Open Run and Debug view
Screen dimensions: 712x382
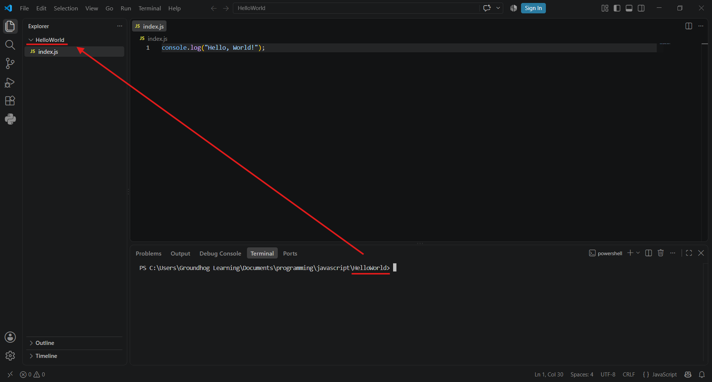tap(10, 82)
